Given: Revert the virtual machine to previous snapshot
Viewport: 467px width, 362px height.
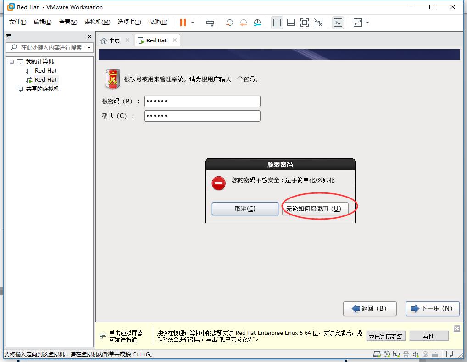Looking at the screenshot, I should 243,23.
